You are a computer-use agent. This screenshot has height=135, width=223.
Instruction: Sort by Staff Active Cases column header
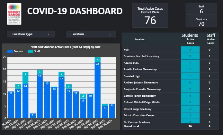click(x=210, y=39)
